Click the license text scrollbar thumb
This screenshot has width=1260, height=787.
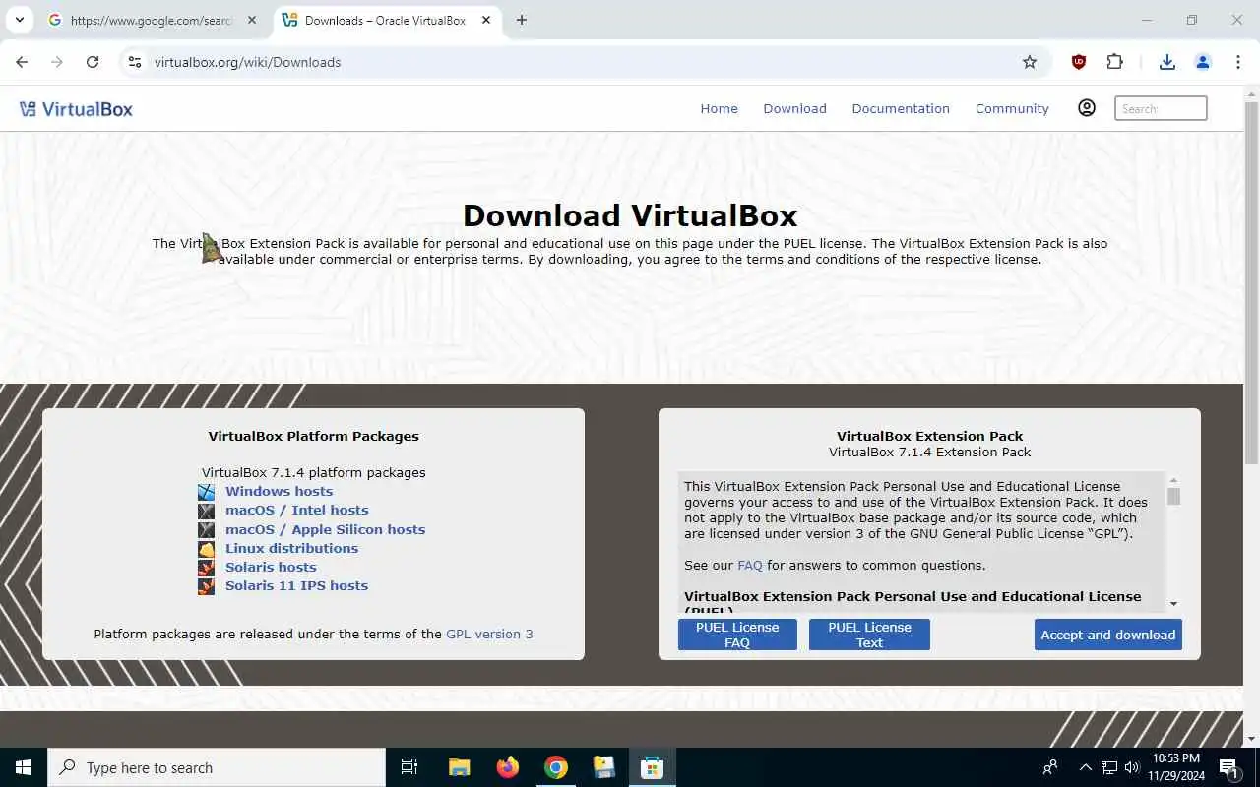[1173, 497]
